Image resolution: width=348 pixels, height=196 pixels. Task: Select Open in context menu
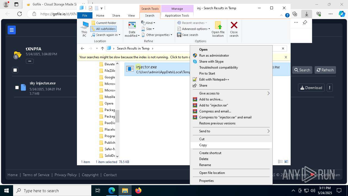pyautogui.click(x=203, y=50)
